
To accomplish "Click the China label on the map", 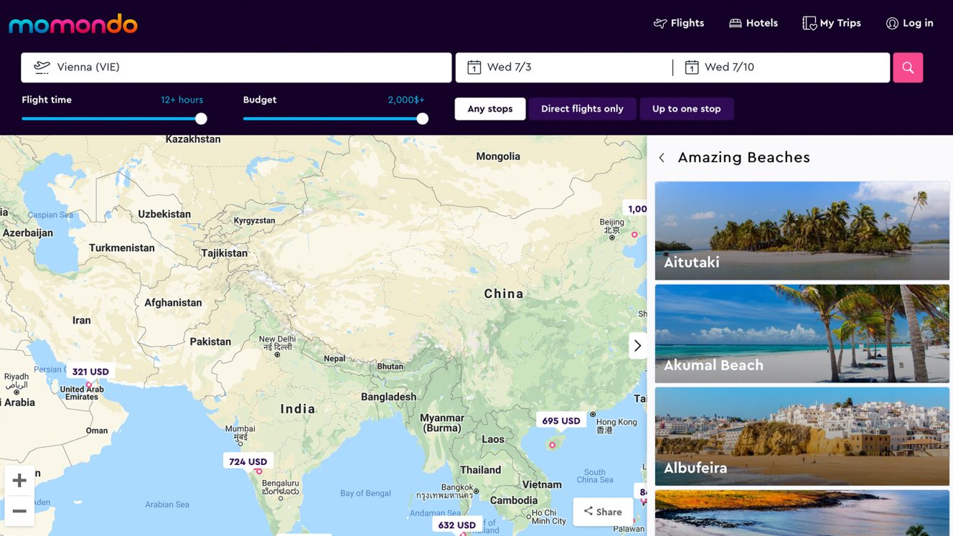I will [504, 293].
